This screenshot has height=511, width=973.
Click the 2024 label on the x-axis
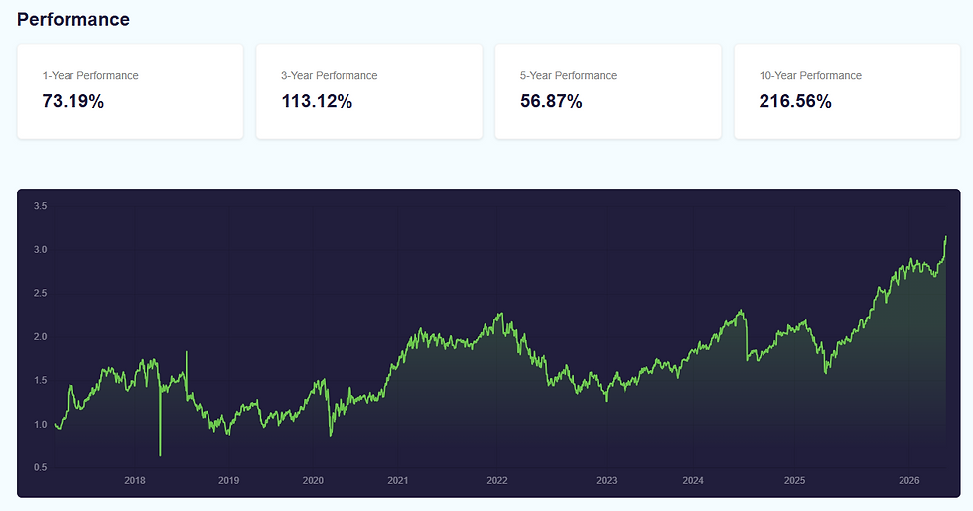693,480
